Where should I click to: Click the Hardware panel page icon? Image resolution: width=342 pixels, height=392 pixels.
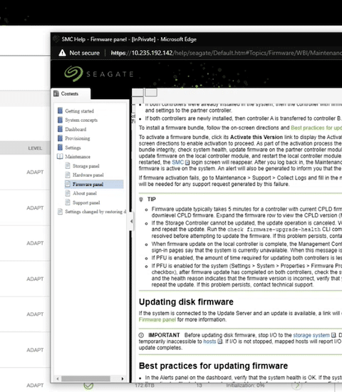[68, 175]
